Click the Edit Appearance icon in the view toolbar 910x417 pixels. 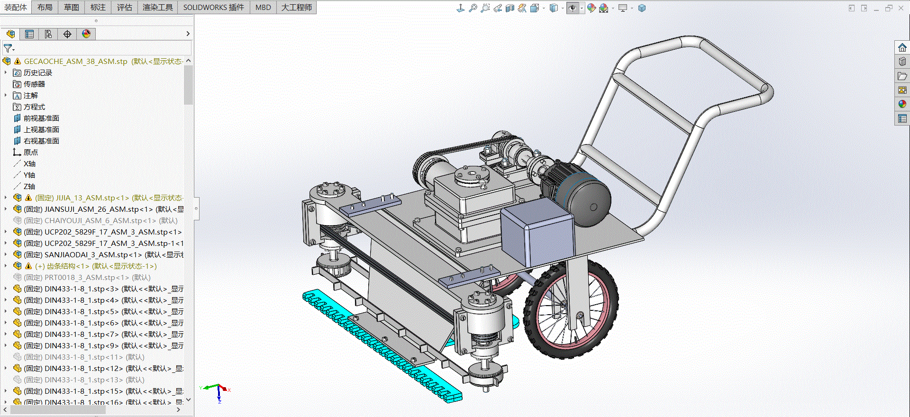[x=591, y=8]
